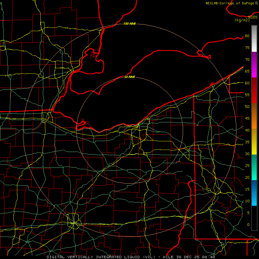The width and height of the screenshot is (259, 259).
Task: Click the 0 value at the scale bottom
Action: 248,225
